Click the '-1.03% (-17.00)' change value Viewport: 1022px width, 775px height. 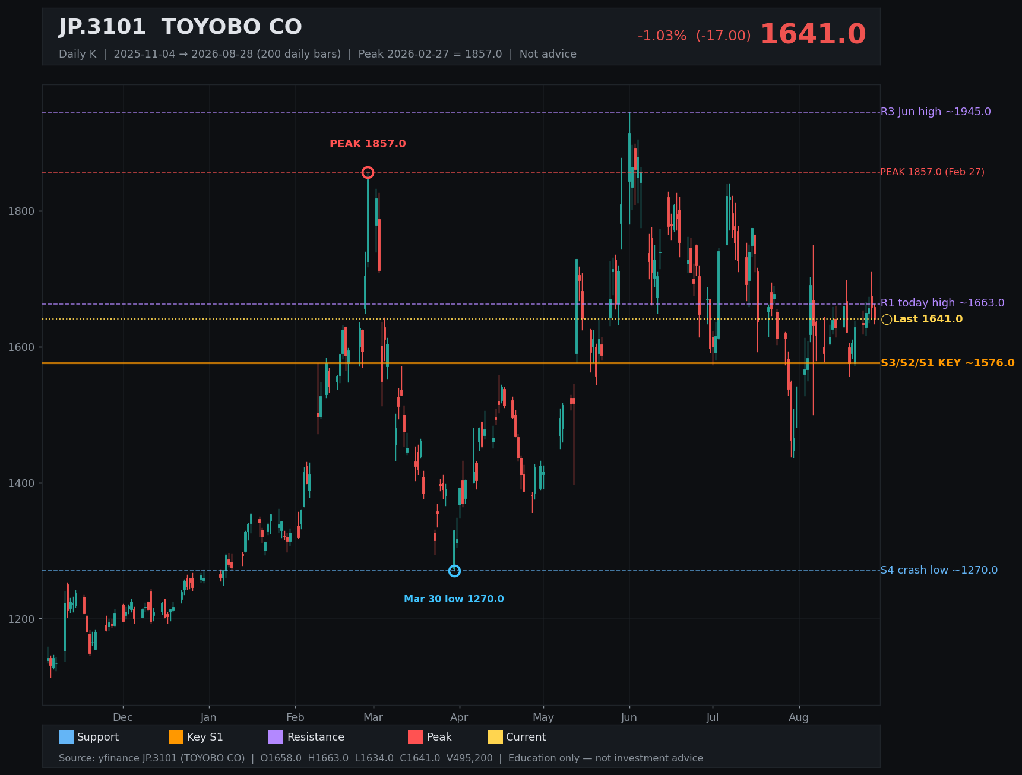pos(694,36)
